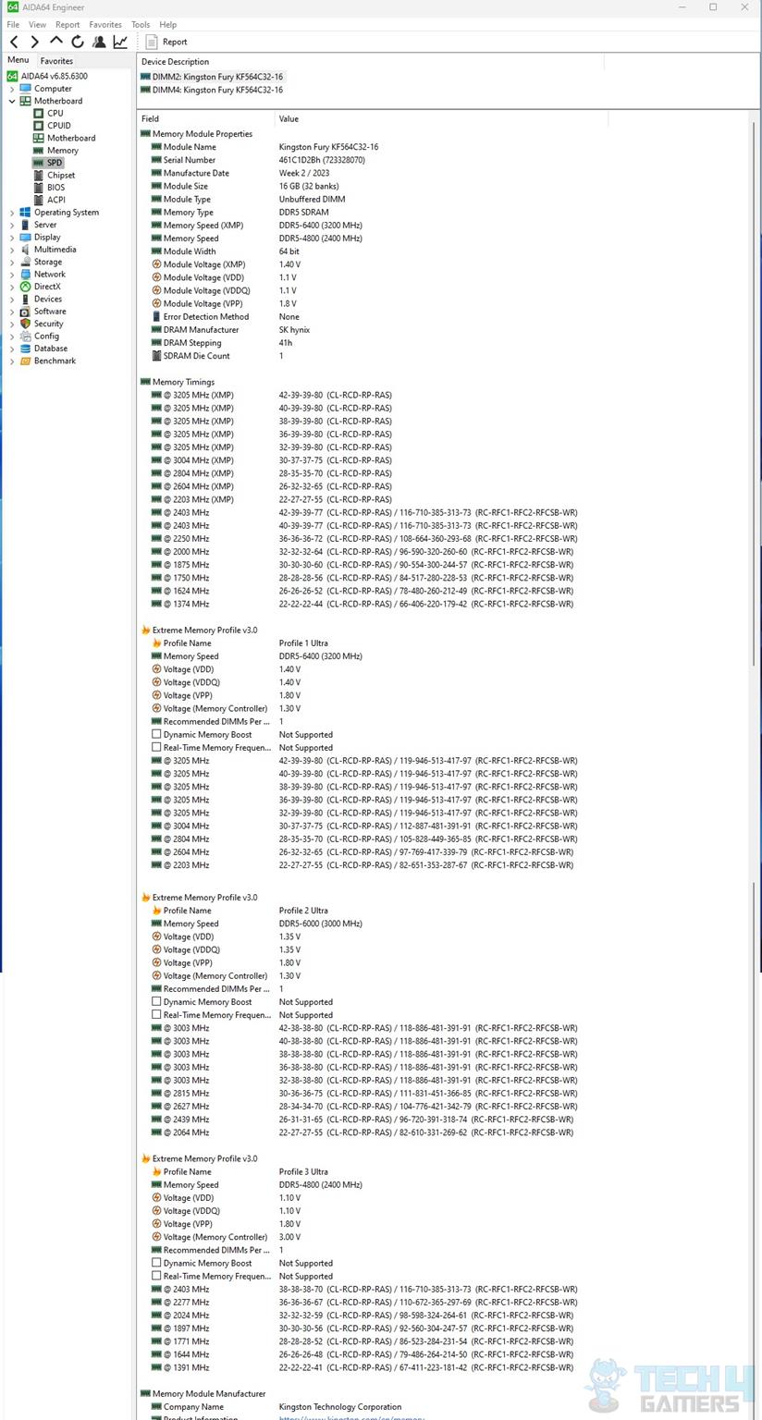Expand the Display tree node
The image size is (762, 1420).
12,238
